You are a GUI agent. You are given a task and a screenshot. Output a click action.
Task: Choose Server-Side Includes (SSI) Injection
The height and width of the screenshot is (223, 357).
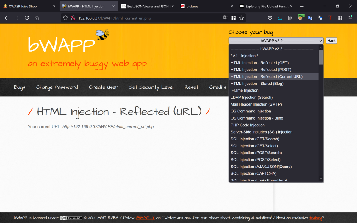274,132
